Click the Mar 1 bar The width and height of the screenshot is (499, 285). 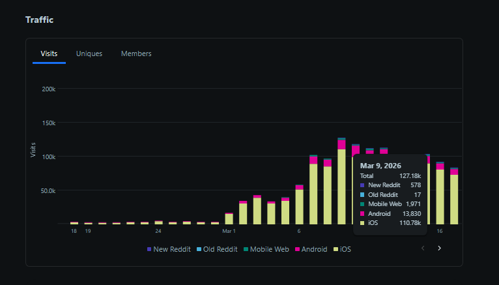229,219
